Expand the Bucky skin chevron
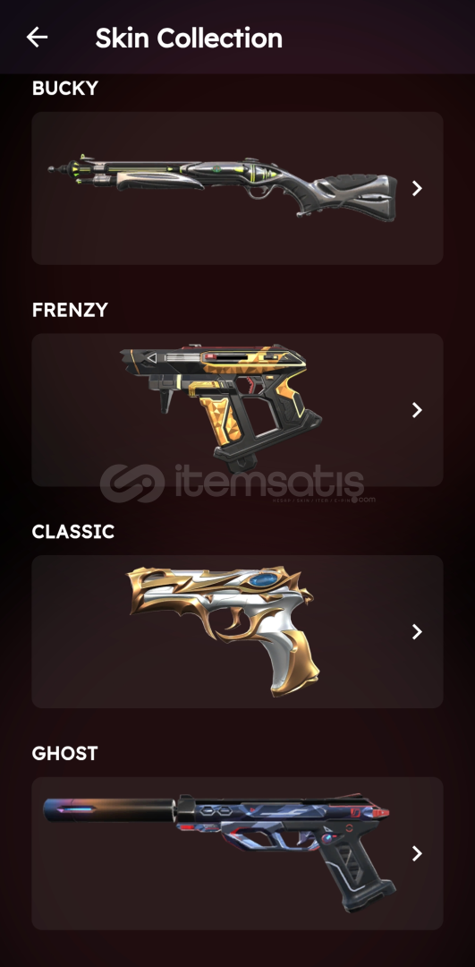475x967 pixels. (417, 188)
